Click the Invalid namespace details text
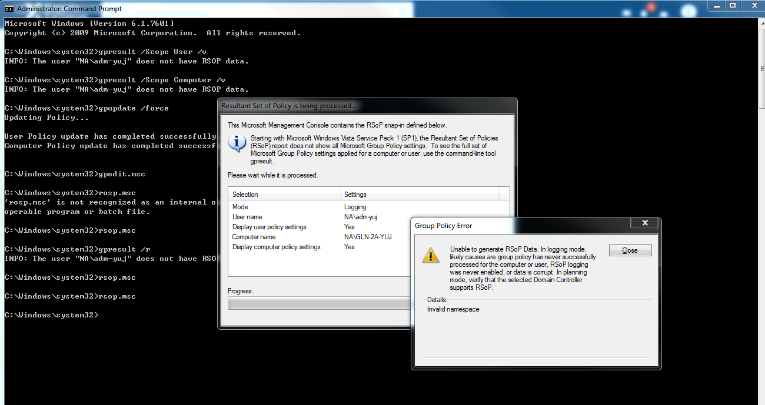765x405 pixels. coord(453,309)
